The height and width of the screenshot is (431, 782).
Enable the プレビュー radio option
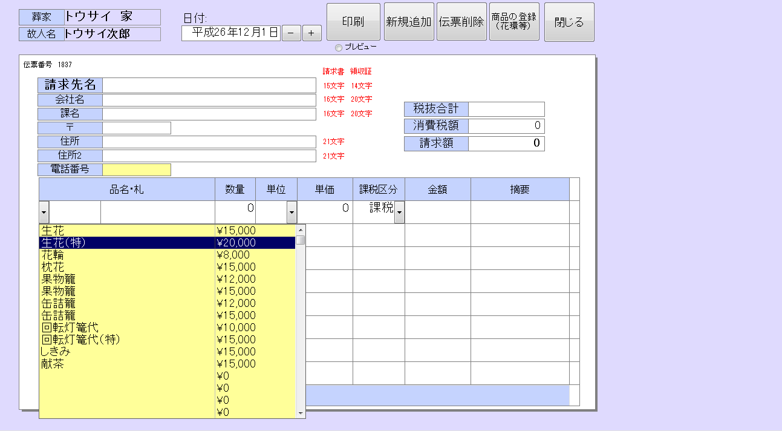pos(339,48)
